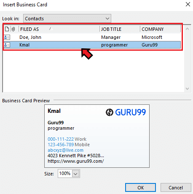Expand the Size percentage dropdown arrow
Image resolution: width=193 pixels, height=194 pixels.
click(x=75, y=174)
